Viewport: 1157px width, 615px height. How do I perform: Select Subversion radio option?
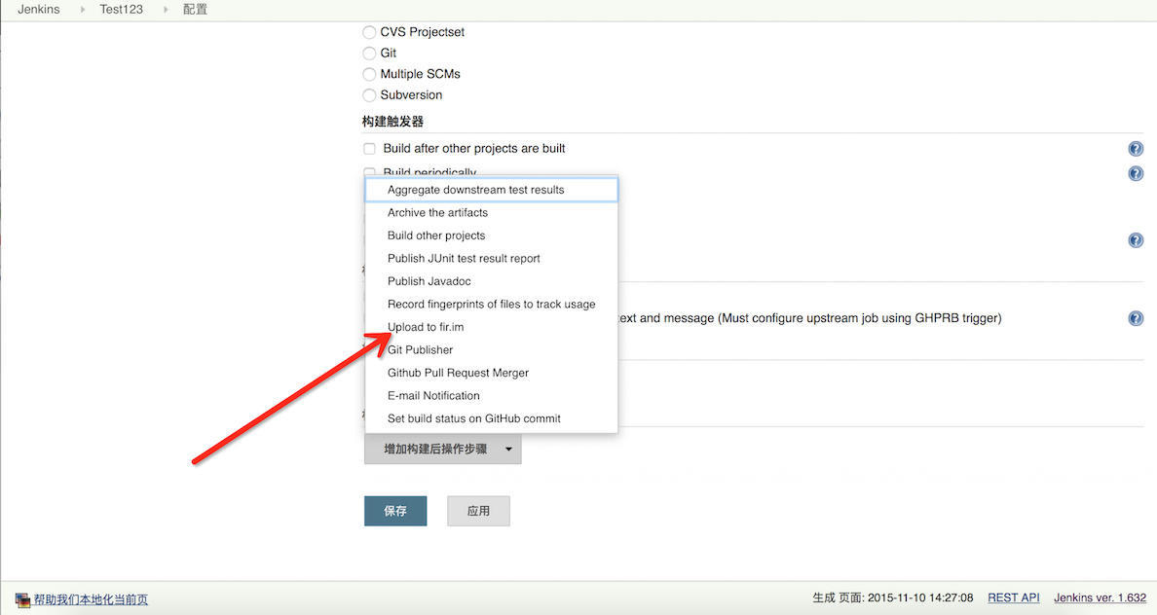click(x=369, y=95)
